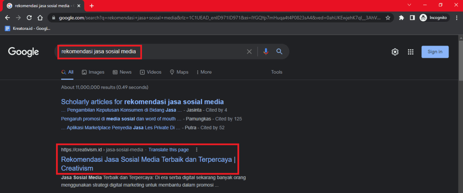Go back to the previous page
This screenshot has width=463, height=193.
click(x=8, y=18)
